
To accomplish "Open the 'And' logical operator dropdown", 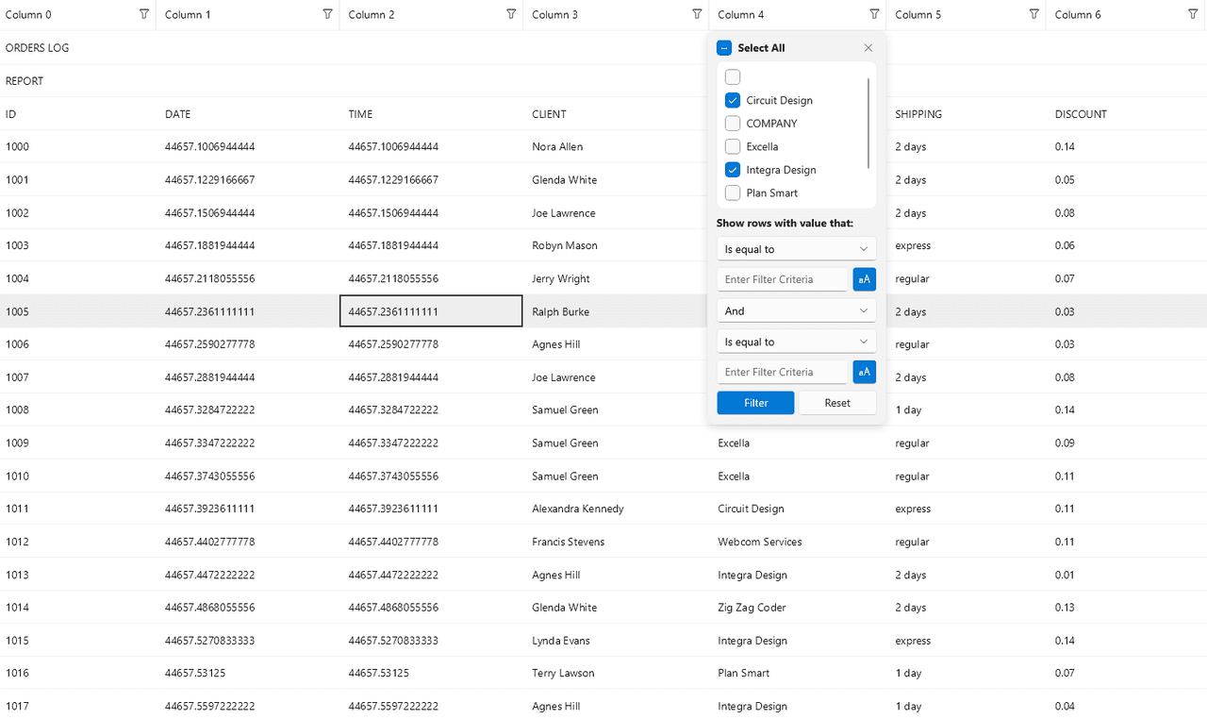I will [x=797, y=310].
